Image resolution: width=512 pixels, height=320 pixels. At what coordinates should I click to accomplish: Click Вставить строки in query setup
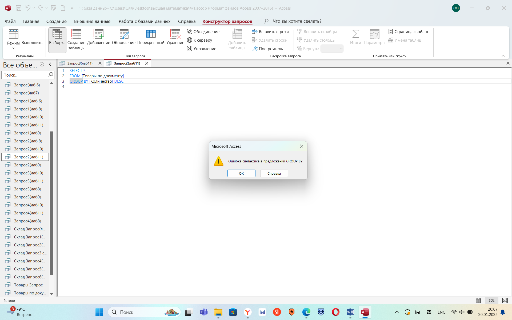click(x=270, y=31)
